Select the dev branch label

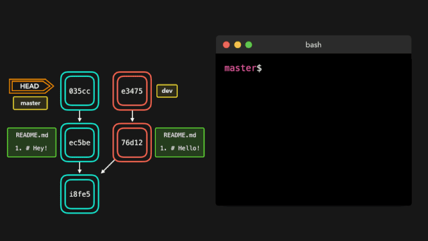[167, 91]
